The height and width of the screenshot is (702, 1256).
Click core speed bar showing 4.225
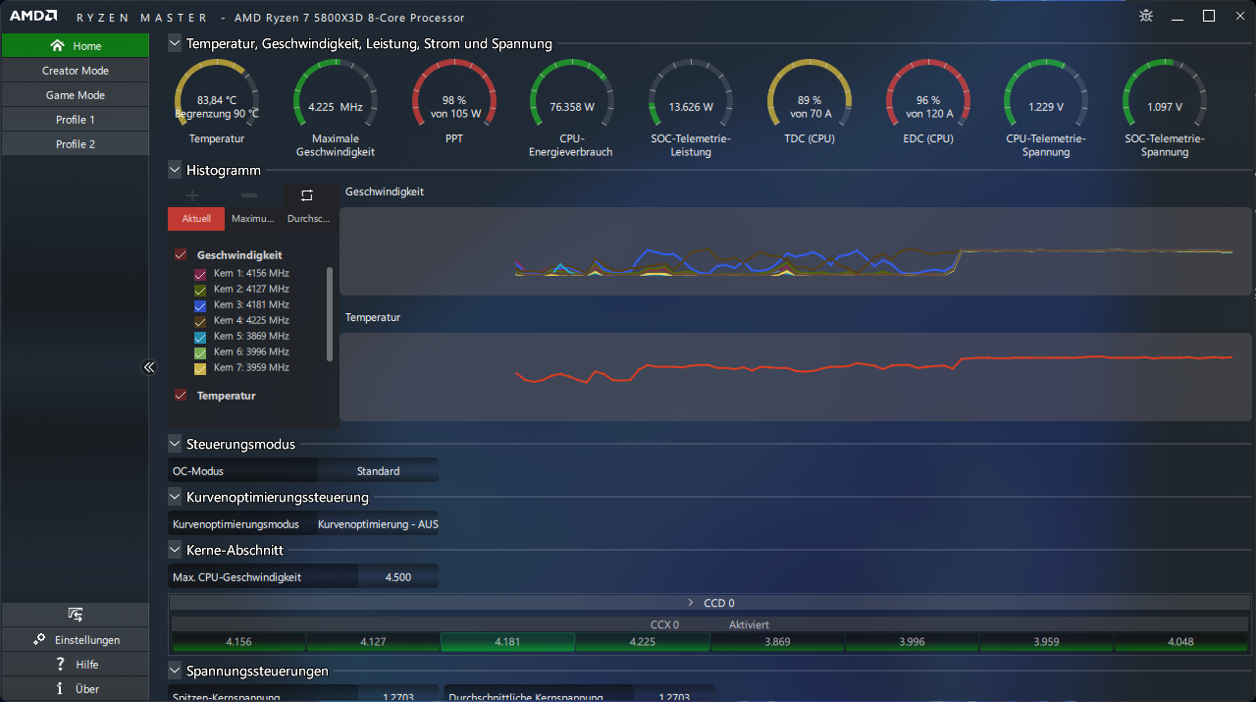(x=642, y=642)
